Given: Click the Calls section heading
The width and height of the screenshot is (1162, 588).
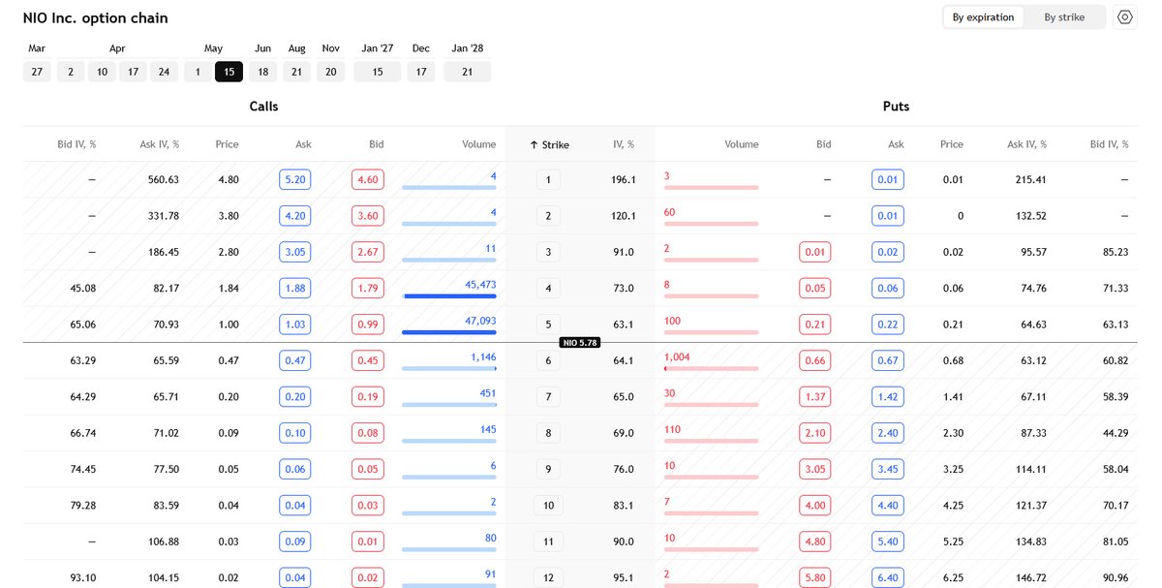Looking at the screenshot, I should [263, 107].
